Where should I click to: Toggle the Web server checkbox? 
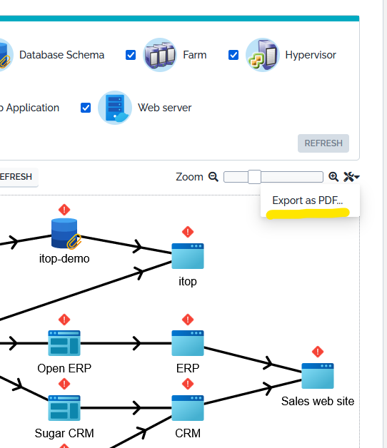(x=86, y=108)
